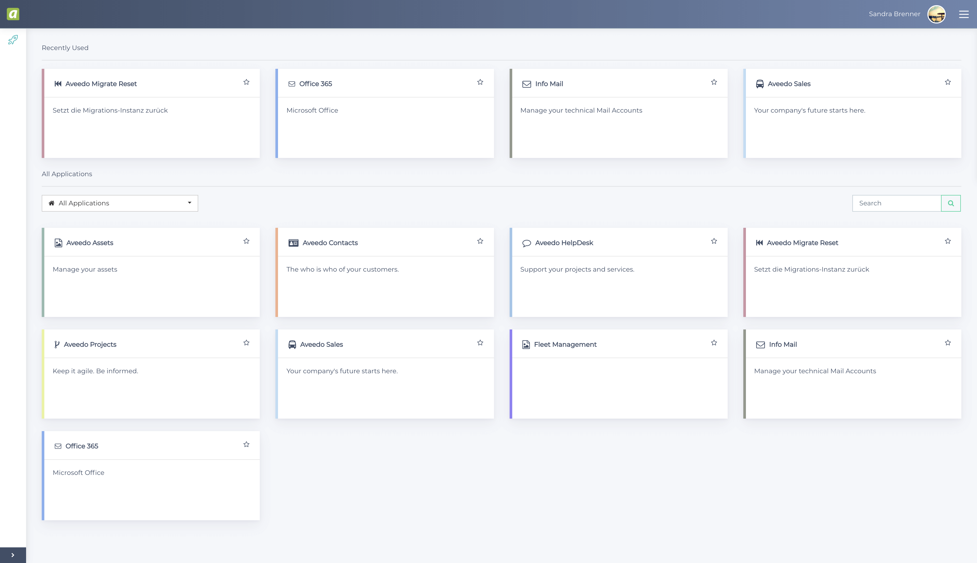Click the house icon in the category dropdown
The width and height of the screenshot is (977, 563).
point(51,203)
